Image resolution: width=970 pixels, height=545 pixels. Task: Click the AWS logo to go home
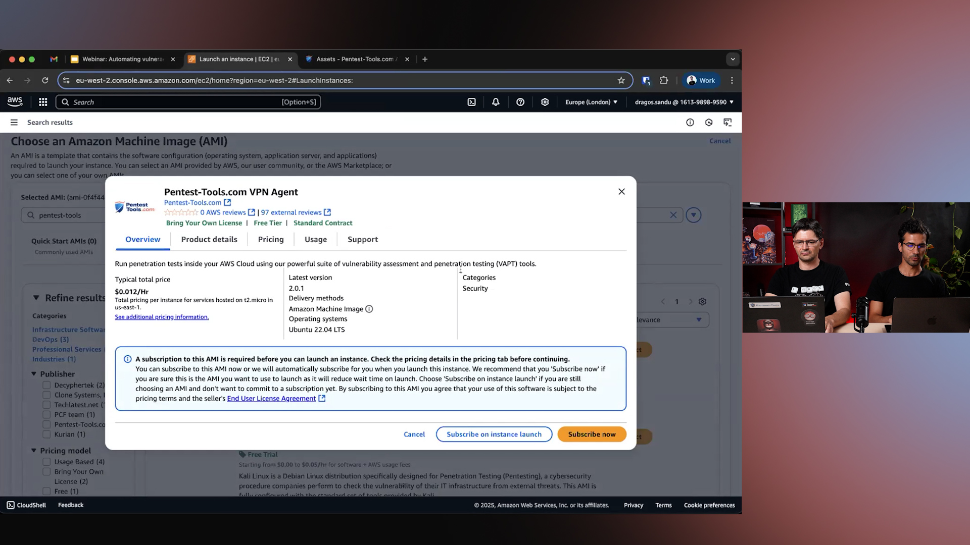(15, 101)
